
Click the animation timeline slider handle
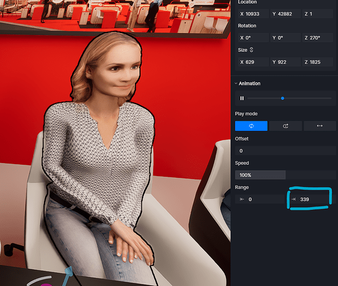tap(283, 98)
